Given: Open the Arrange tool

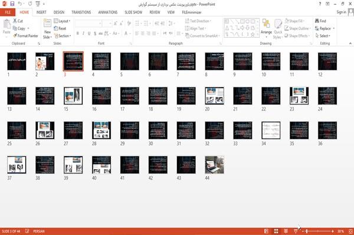Looking at the screenshot, I should 266,28.
